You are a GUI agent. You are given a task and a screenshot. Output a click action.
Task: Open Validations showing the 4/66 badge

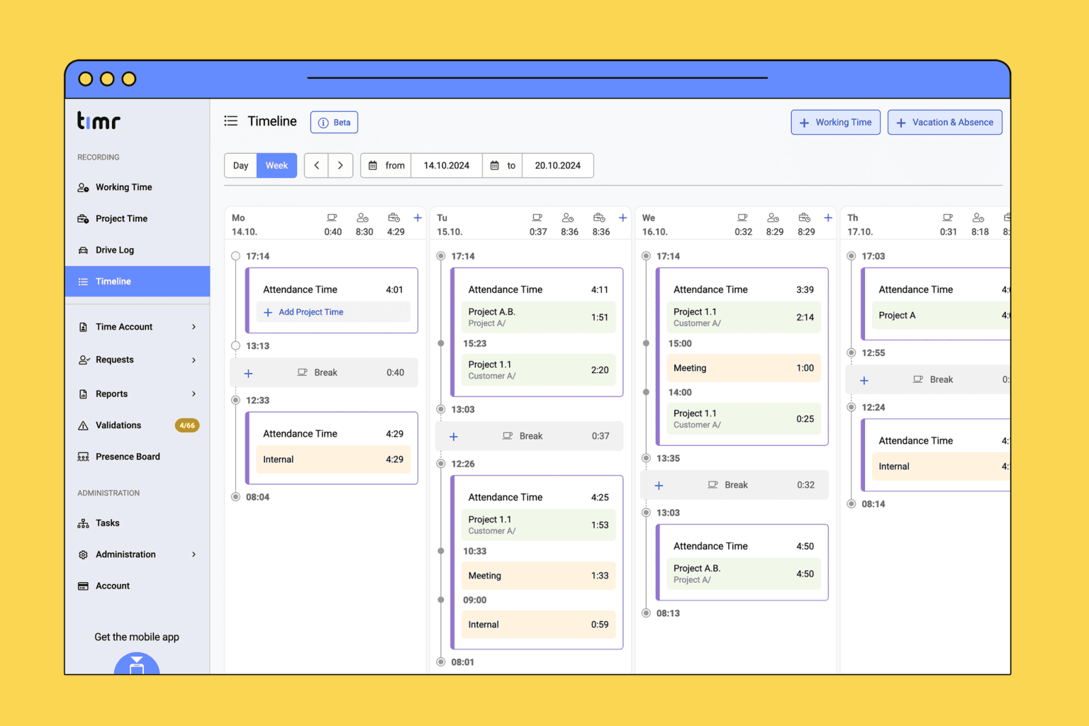118,425
